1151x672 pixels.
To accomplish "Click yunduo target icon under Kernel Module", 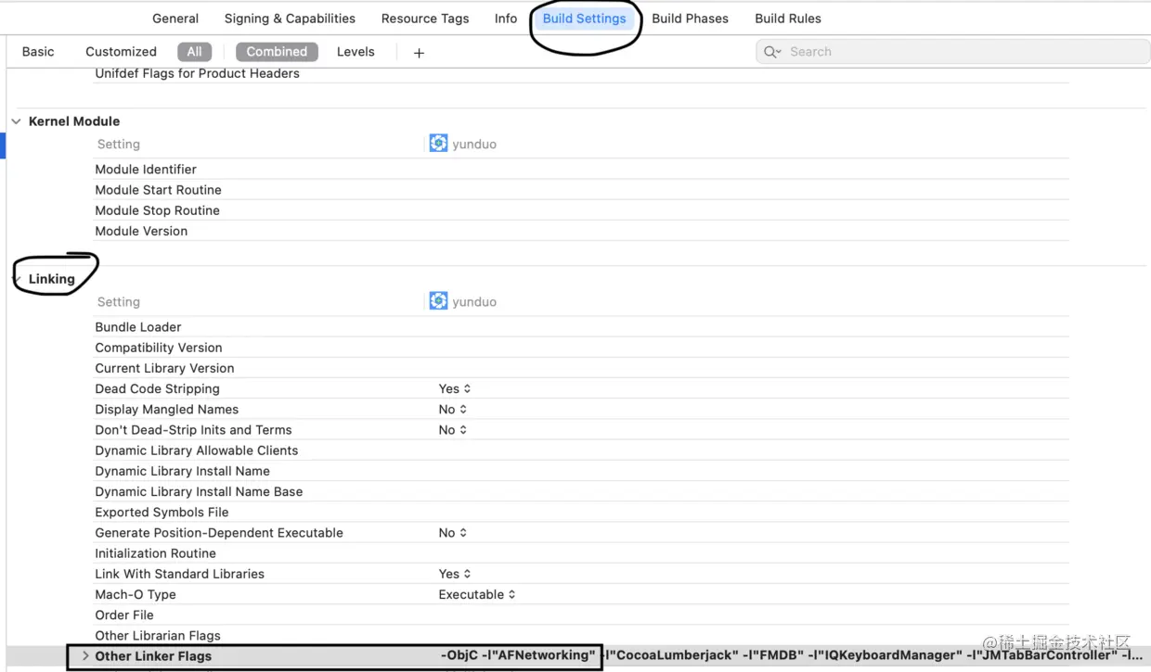I will (x=438, y=144).
